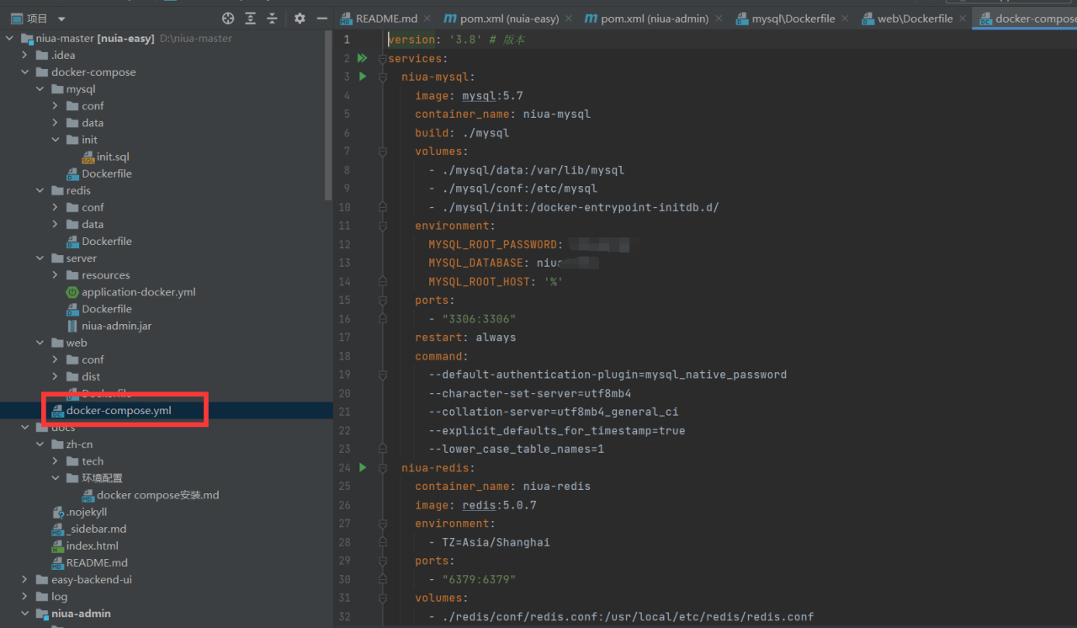This screenshot has width=1077, height=628.
Task: Expand the easy-backend-ui folder
Action: 25,580
